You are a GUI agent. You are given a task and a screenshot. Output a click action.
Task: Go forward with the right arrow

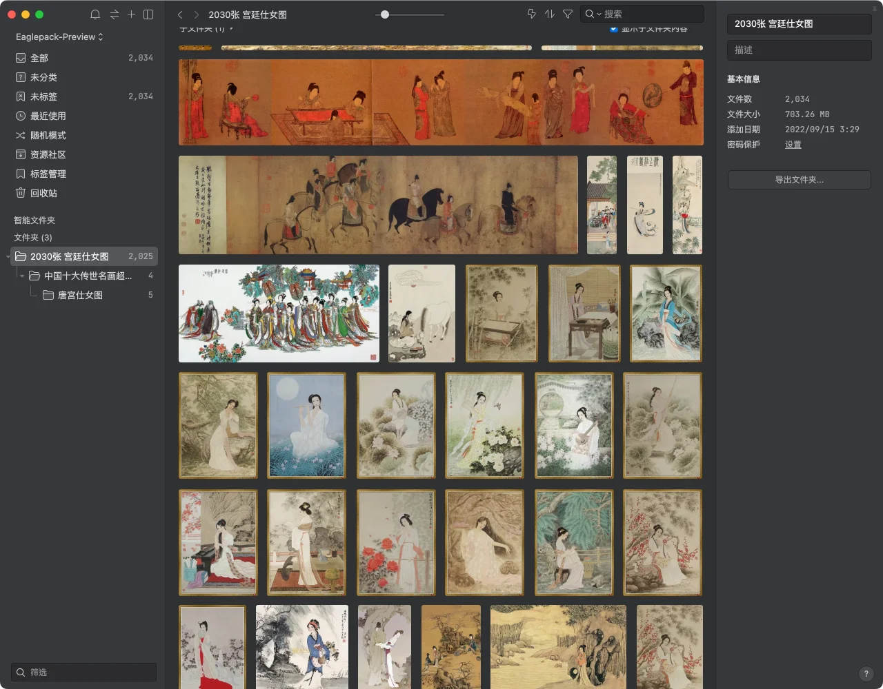[x=197, y=14]
